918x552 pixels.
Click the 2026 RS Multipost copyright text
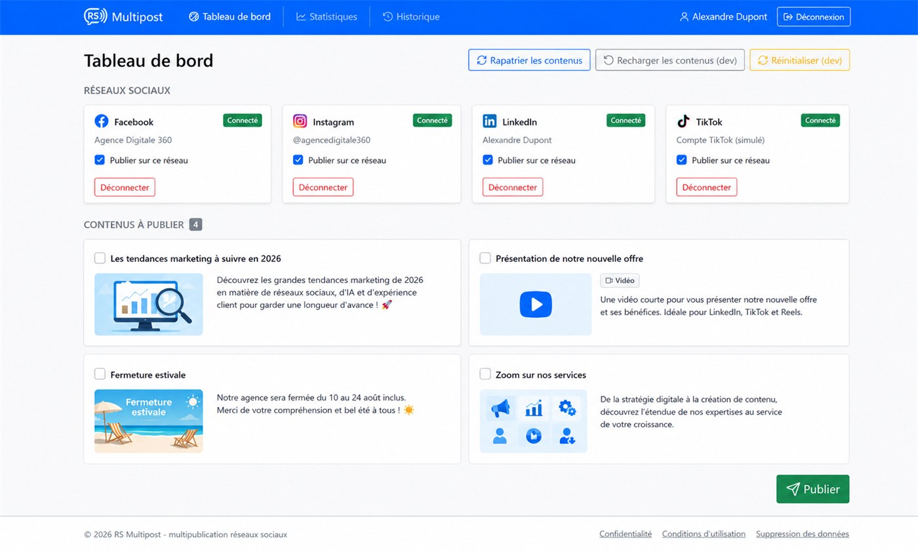(x=186, y=534)
